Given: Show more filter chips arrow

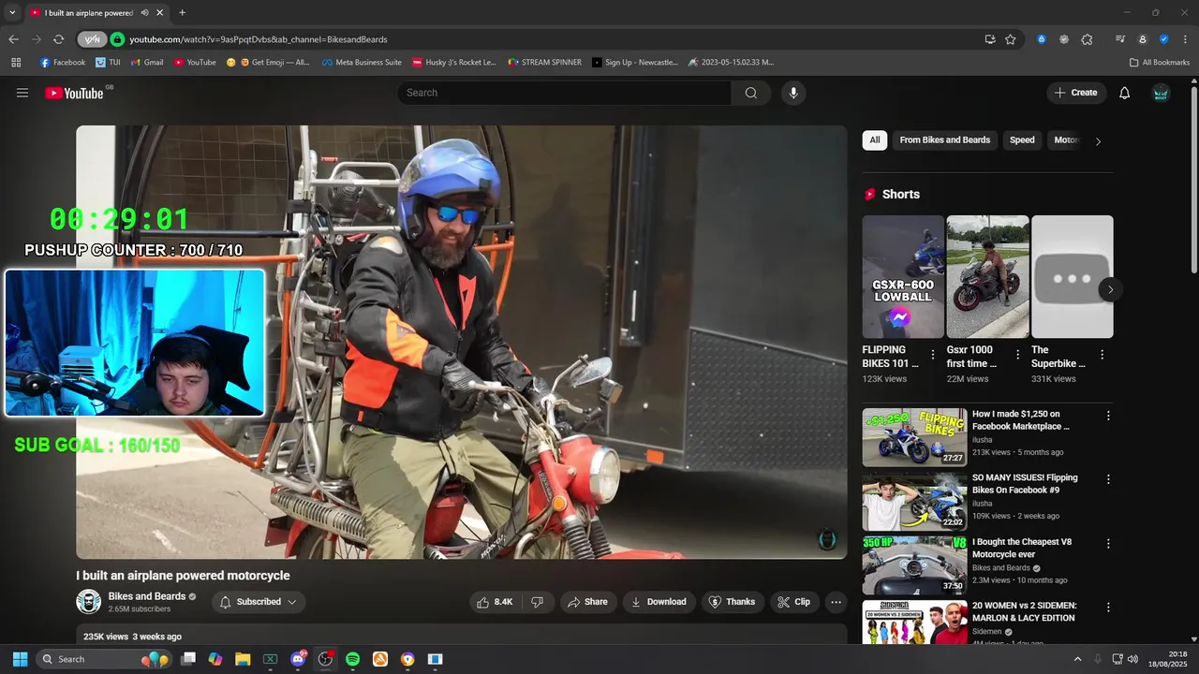Looking at the screenshot, I should [x=1098, y=141].
